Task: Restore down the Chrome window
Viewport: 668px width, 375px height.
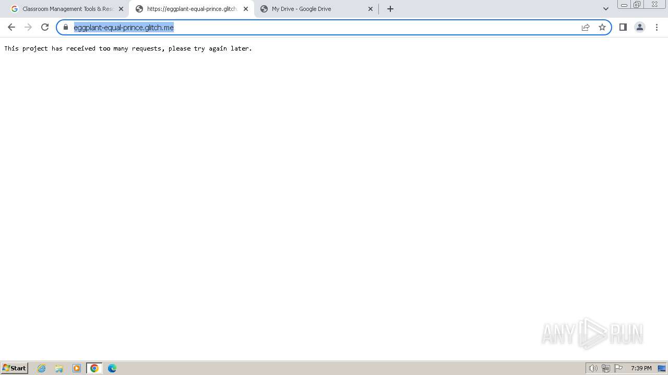Action: 637,5
